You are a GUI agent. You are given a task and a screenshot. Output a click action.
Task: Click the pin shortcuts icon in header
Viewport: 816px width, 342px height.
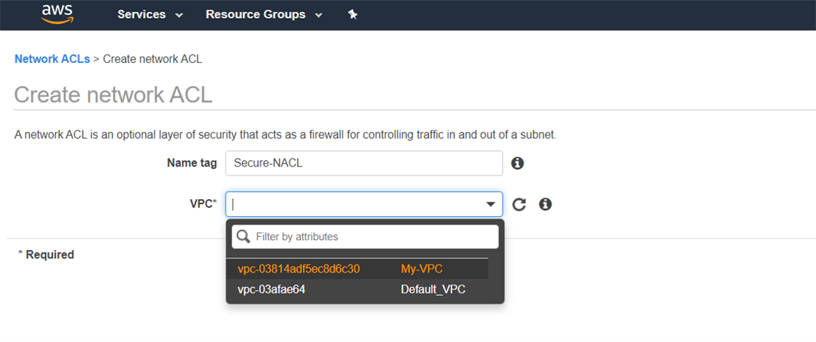pos(353,15)
